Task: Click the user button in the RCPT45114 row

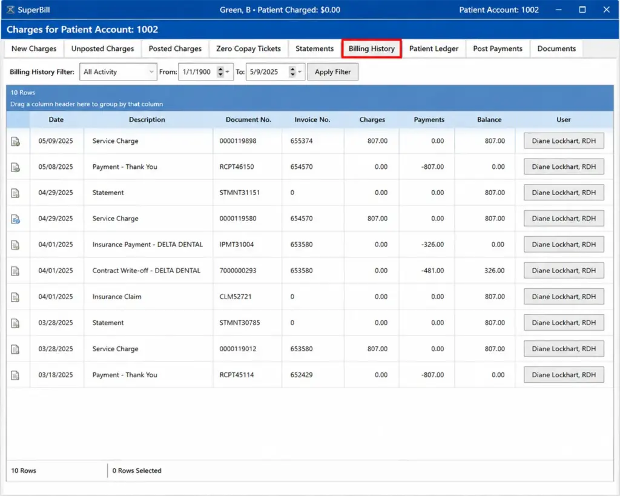Action: tap(564, 375)
